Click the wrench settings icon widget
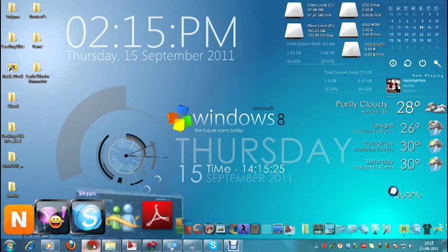The height and width of the screenshot is (252, 448). pyautogui.click(x=437, y=63)
